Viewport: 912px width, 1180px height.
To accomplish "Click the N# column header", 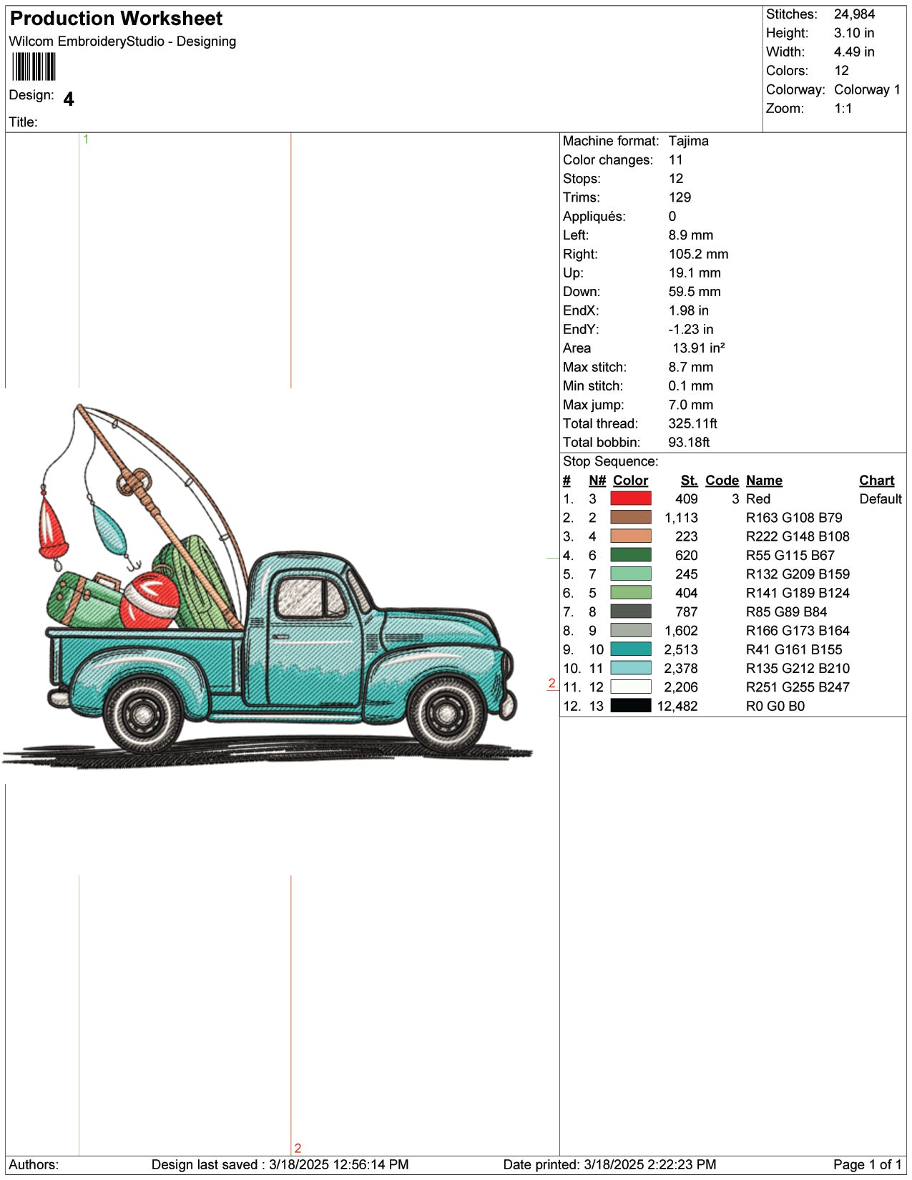I will point(597,481).
